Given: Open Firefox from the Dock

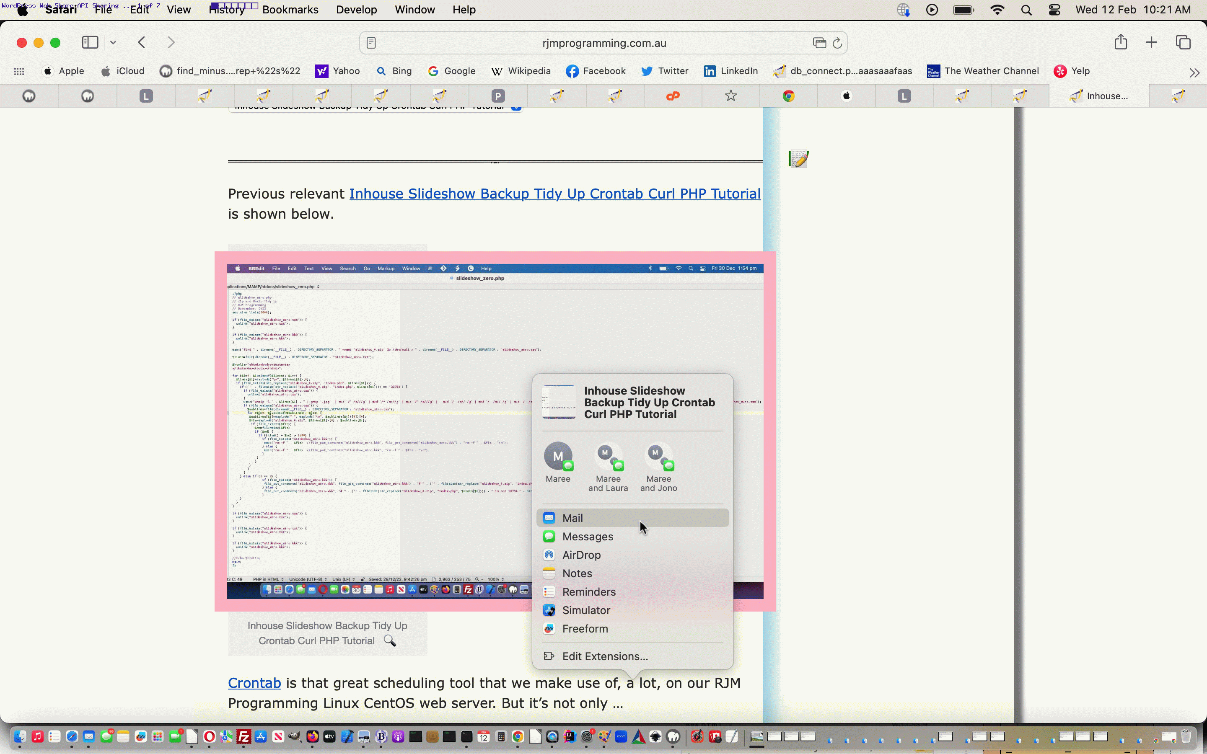Looking at the screenshot, I should coord(312,736).
